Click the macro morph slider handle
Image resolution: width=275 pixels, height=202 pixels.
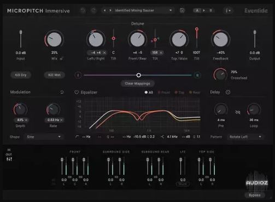(x=138, y=75)
